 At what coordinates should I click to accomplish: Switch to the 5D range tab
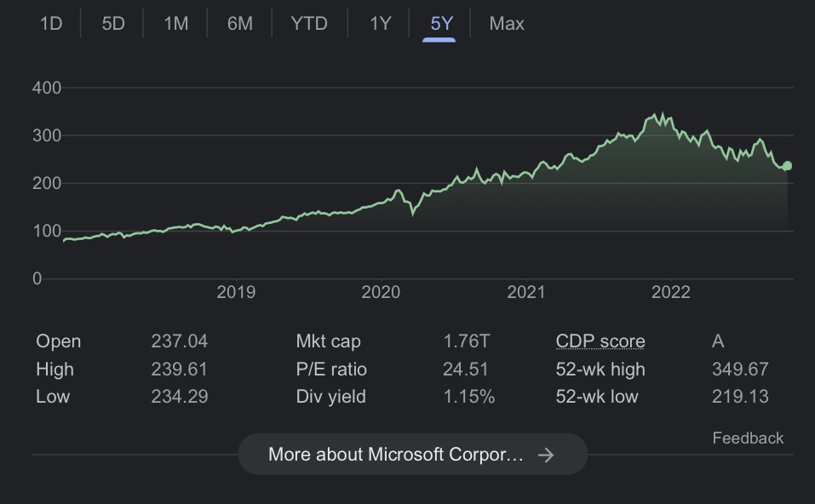[113, 24]
